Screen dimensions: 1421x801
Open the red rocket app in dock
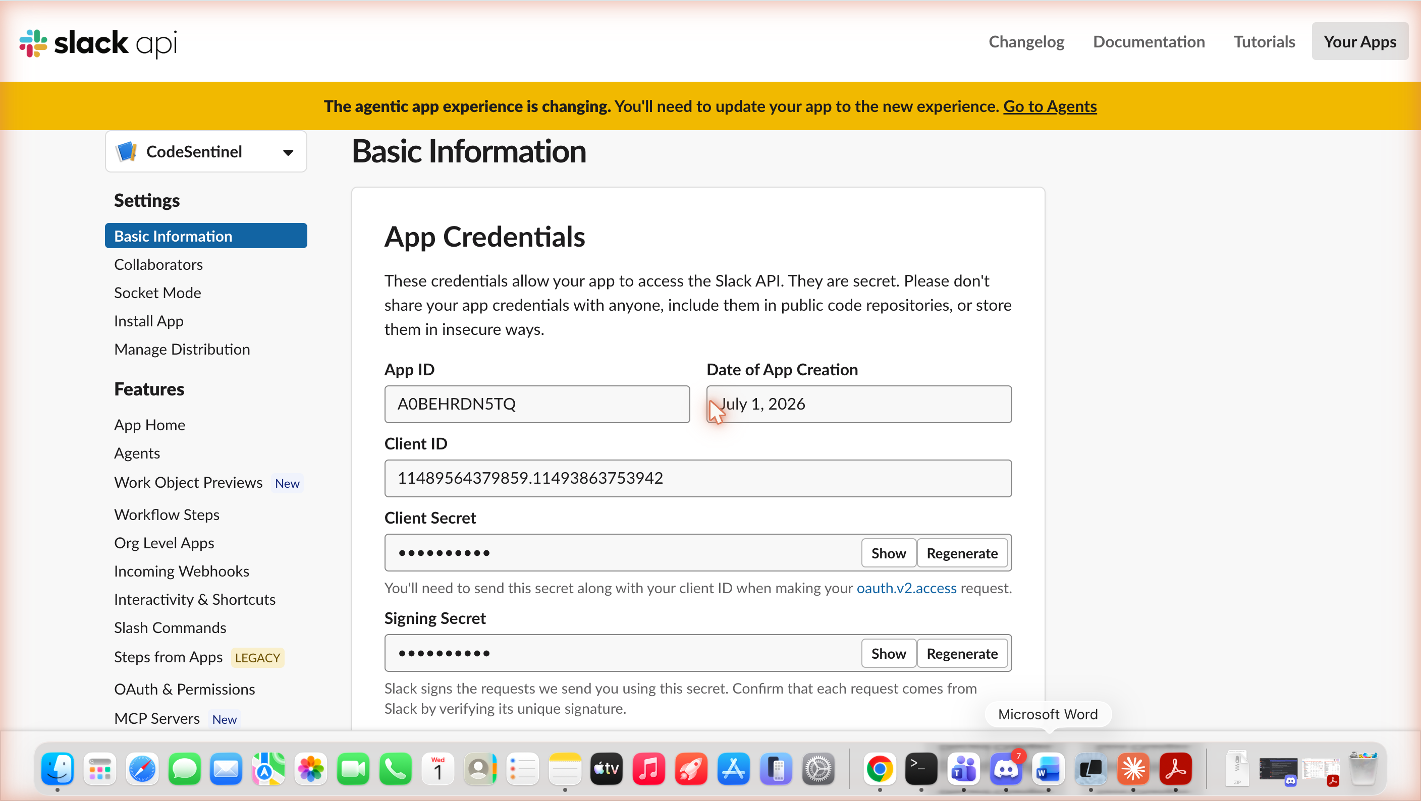(x=691, y=769)
